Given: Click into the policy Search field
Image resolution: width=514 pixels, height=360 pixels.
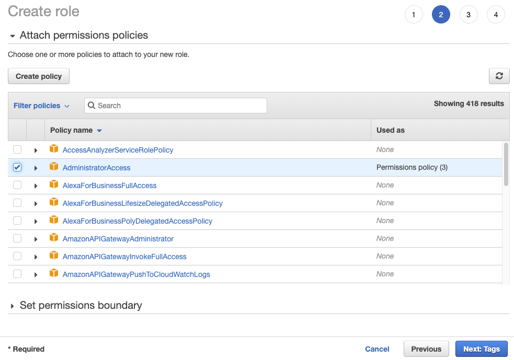Looking at the screenshot, I should [x=175, y=106].
